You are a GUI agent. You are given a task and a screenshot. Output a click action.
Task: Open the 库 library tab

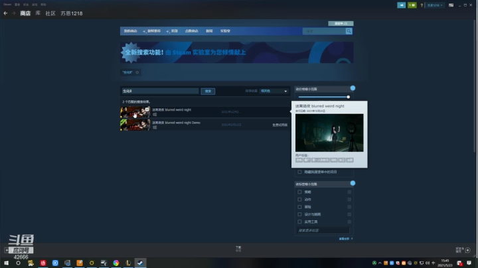38,13
